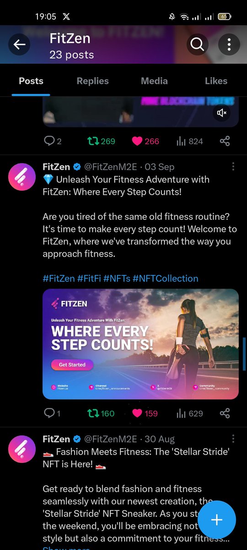
Task: Unmute the video with the speaker icon
Action: (x=222, y=113)
